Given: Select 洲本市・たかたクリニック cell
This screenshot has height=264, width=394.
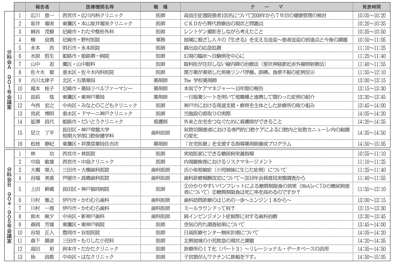Looking at the screenshot, I should [90, 249].
